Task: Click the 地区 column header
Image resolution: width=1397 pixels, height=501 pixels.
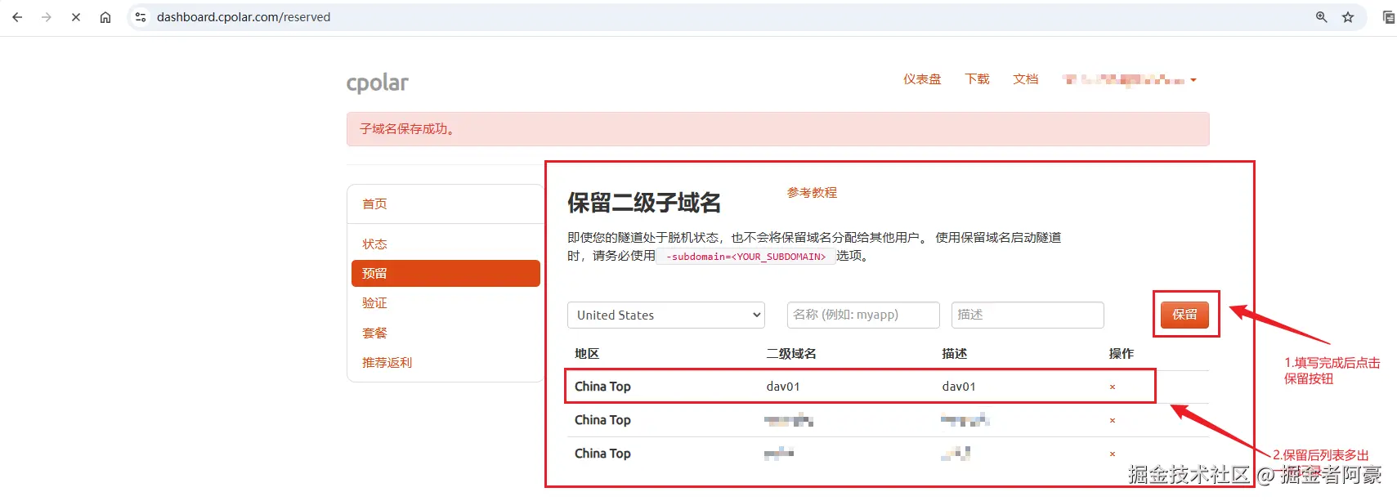Action: 587,354
